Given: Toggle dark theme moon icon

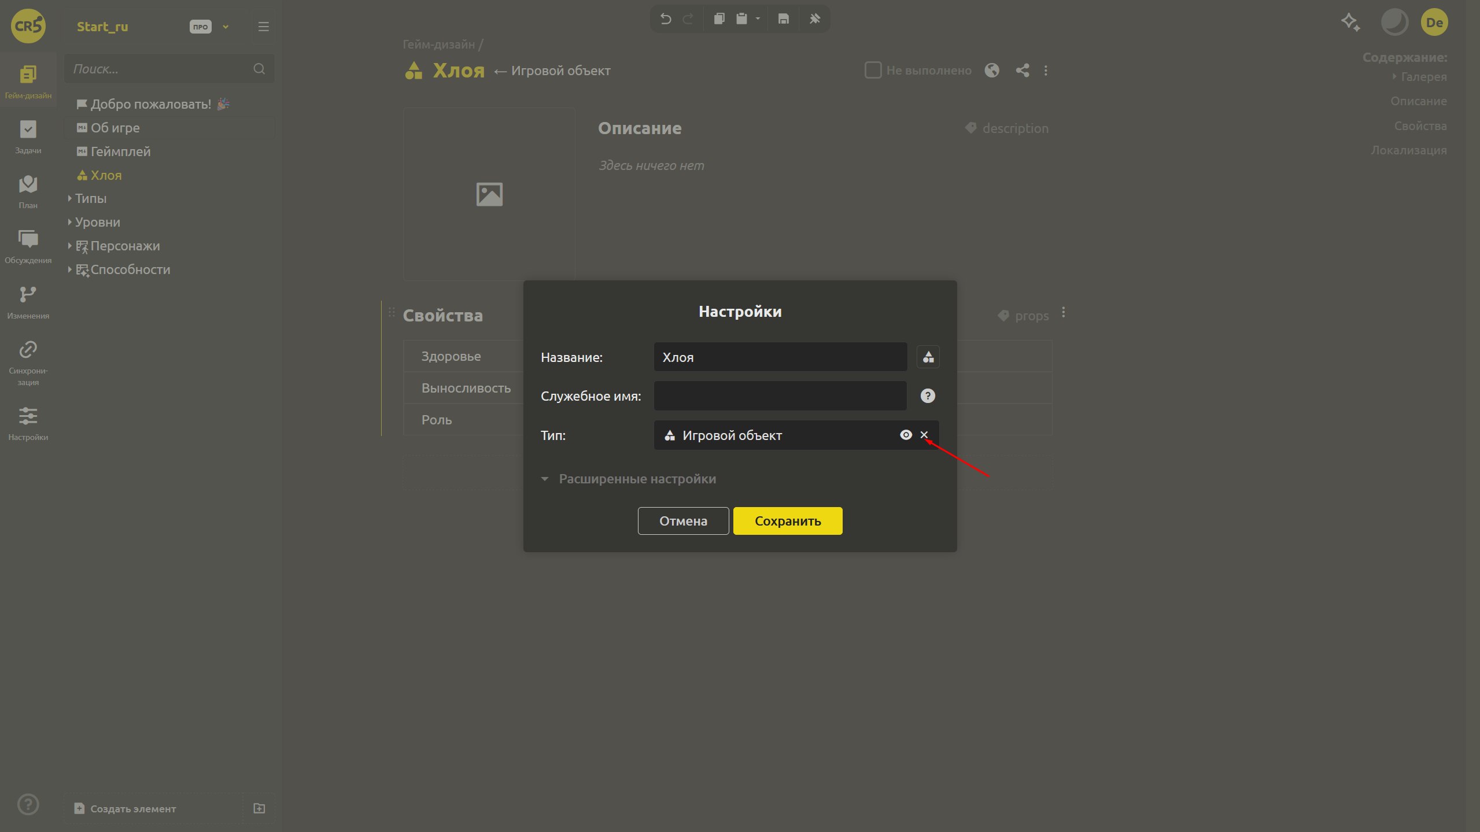Looking at the screenshot, I should [1394, 22].
